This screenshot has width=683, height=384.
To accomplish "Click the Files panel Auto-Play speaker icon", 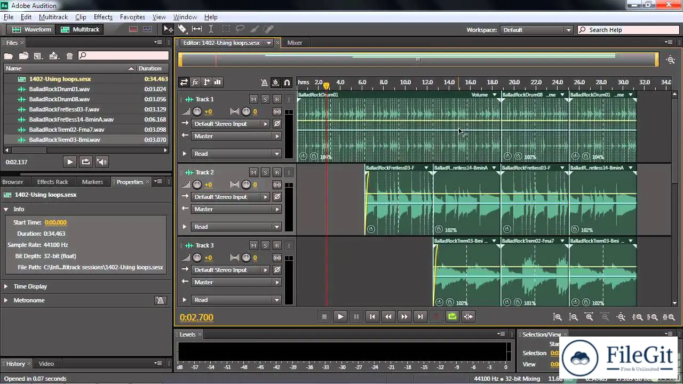I will (x=102, y=162).
